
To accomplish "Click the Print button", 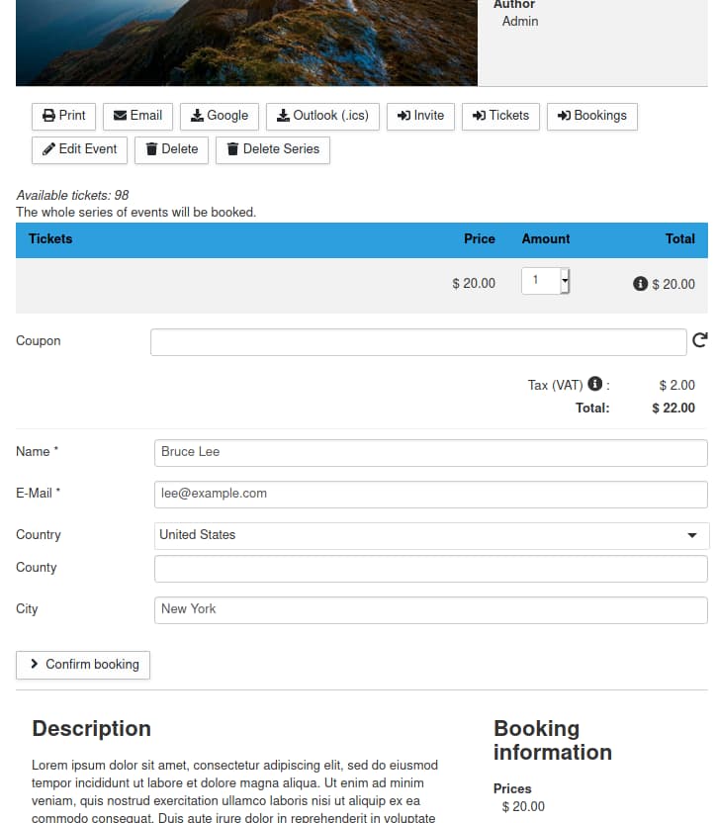I will tap(64, 116).
